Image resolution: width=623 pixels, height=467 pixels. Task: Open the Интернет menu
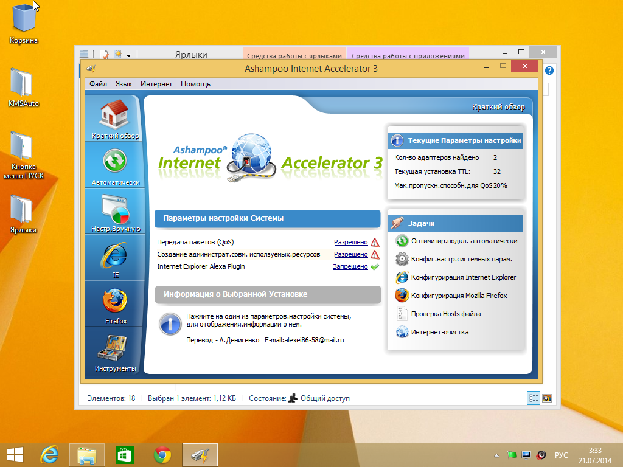pos(156,84)
